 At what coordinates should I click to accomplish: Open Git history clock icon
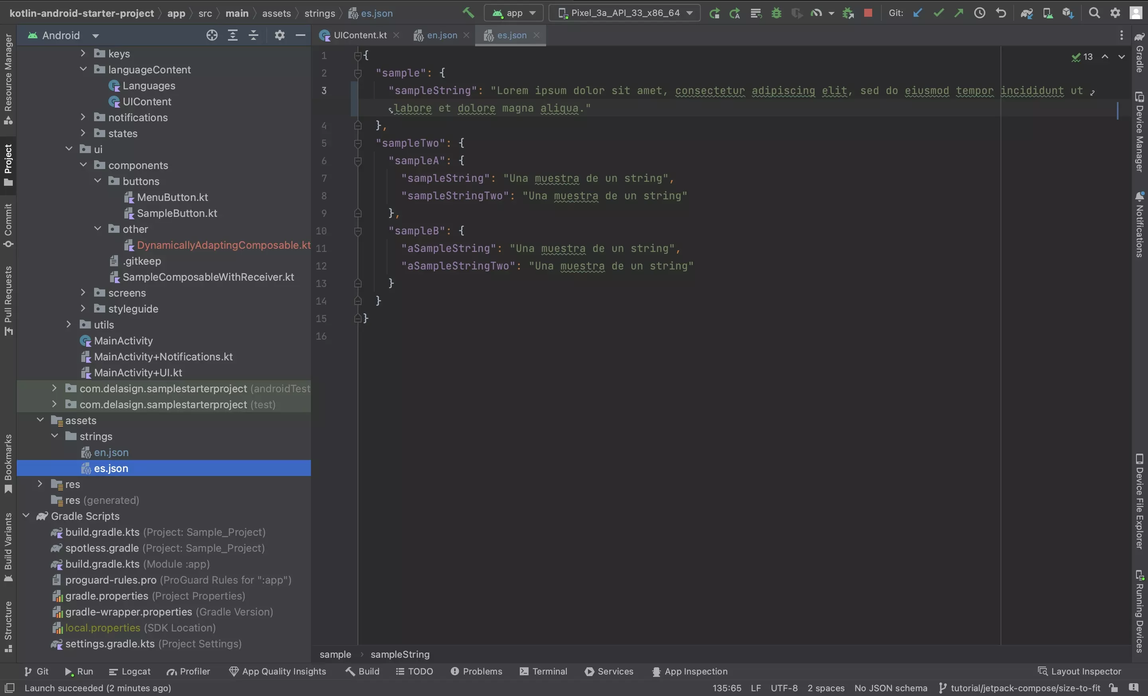tap(979, 13)
